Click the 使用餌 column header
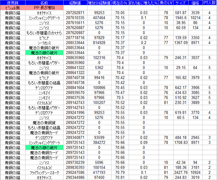This screenshot has height=180, width=217. click(x=13, y=3)
